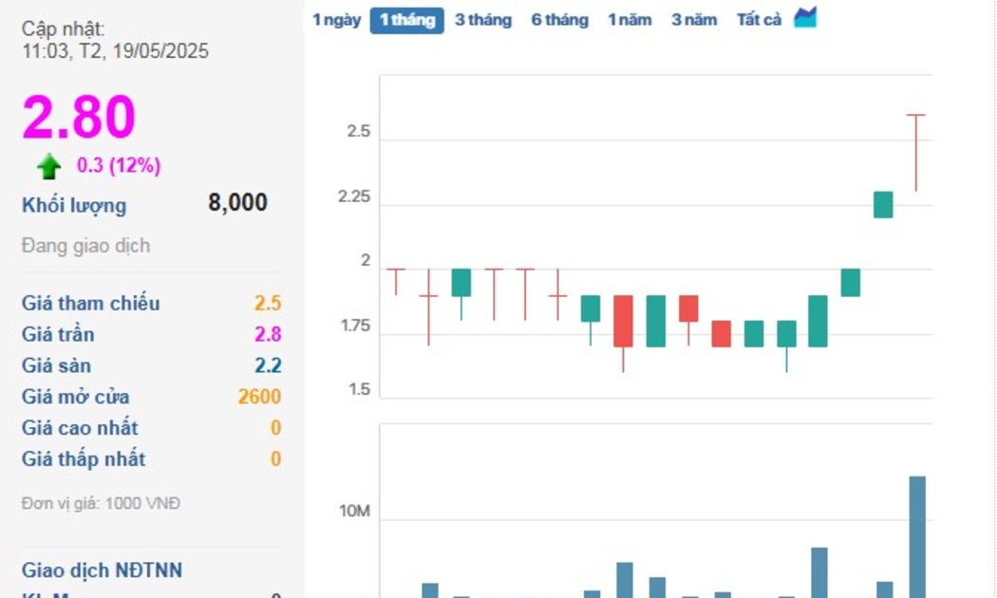Click the last candlestick wick above 2.5
Image resolution: width=997 pixels, height=598 pixels.
[x=916, y=152]
